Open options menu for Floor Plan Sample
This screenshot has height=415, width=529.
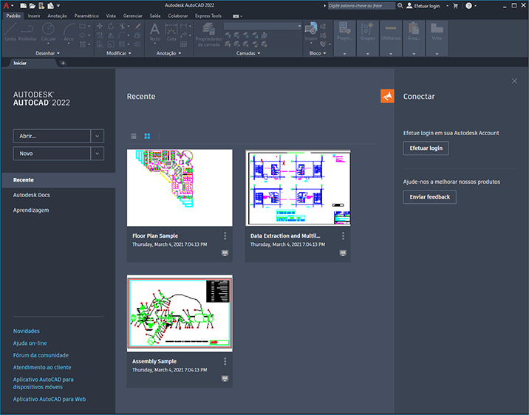[225, 236]
